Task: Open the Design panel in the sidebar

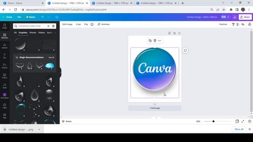Action: coord(4,26)
